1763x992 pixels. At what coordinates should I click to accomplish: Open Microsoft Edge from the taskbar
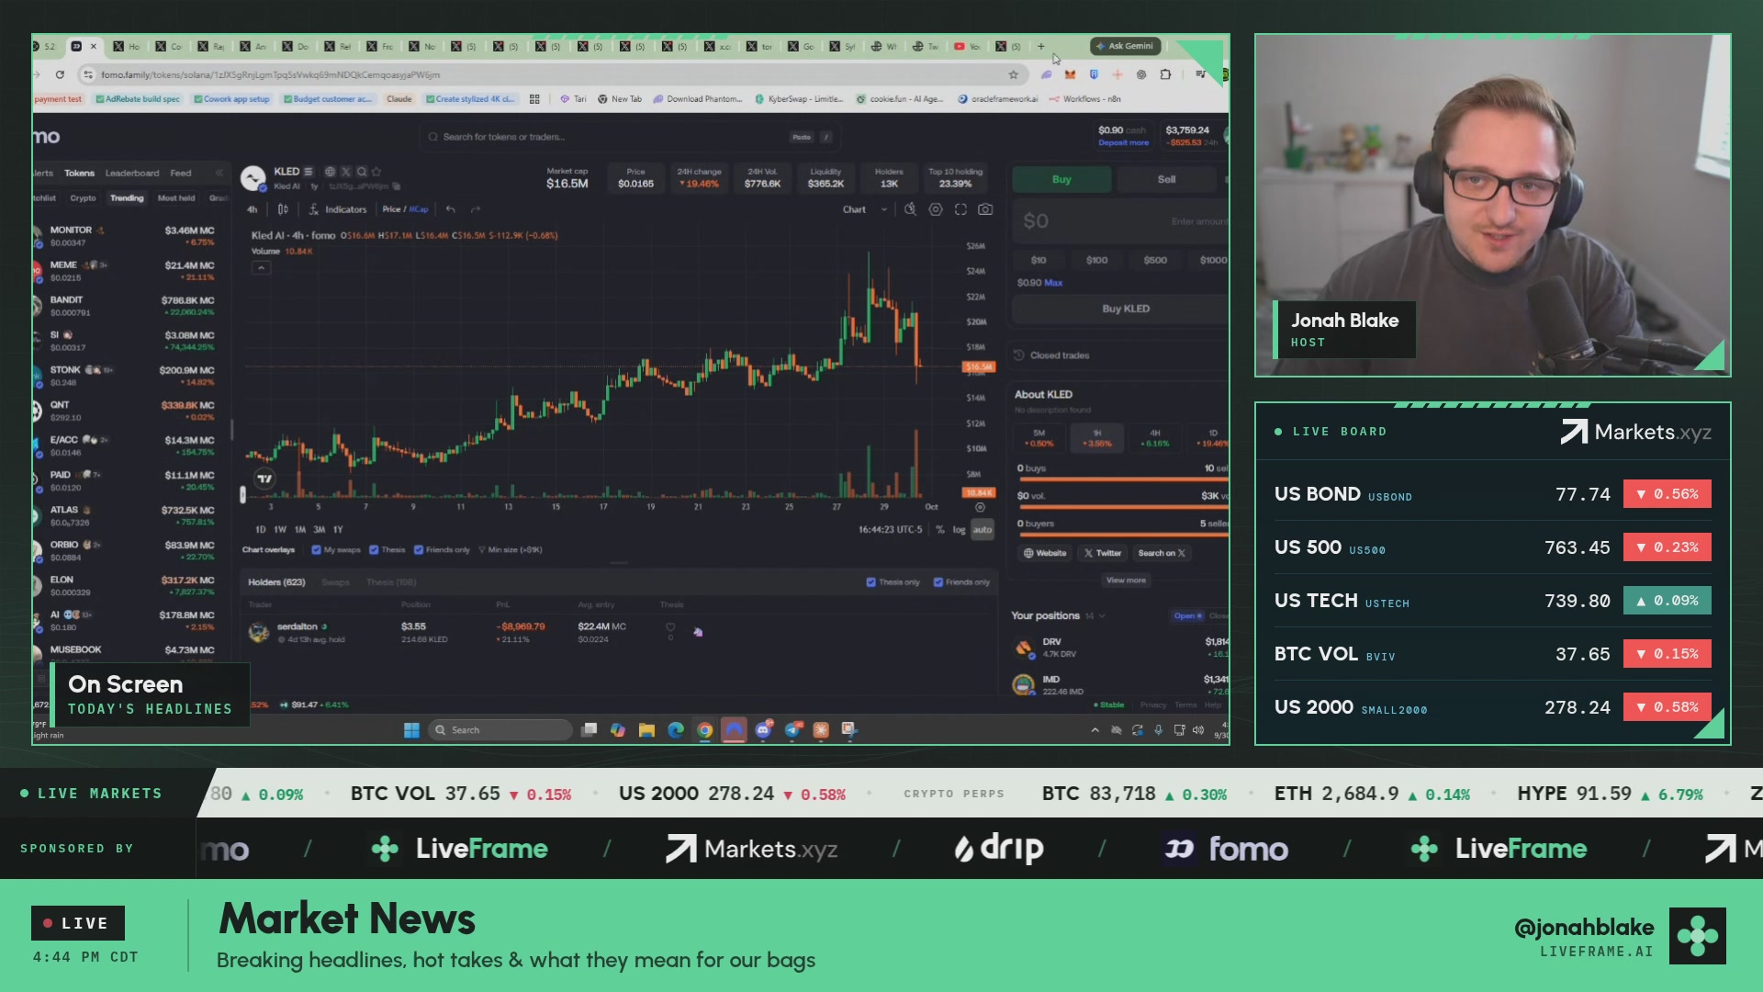coord(676,730)
